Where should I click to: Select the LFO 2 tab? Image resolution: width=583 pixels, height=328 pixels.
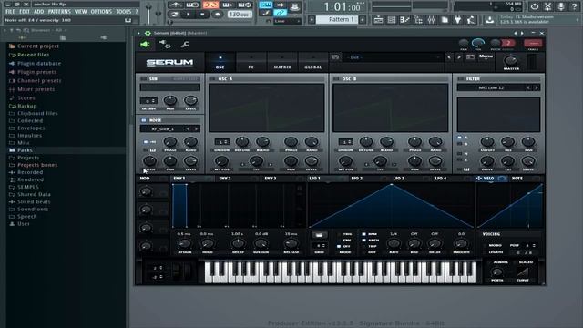(x=357, y=179)
